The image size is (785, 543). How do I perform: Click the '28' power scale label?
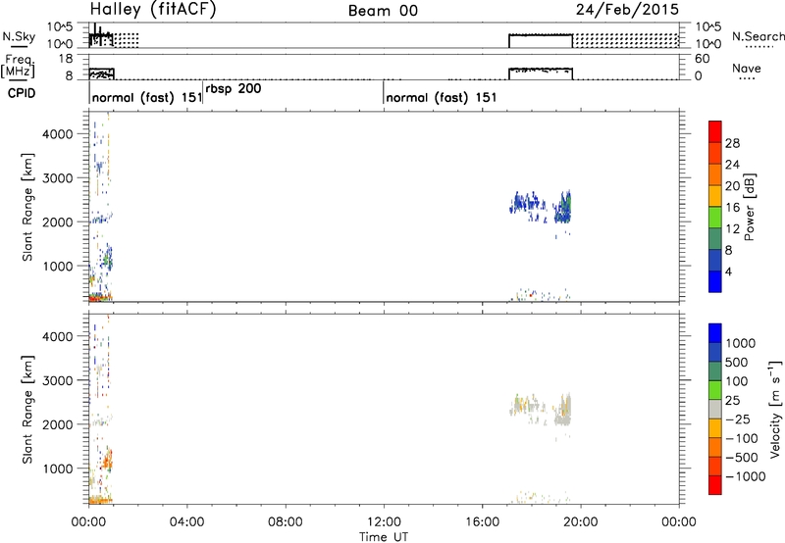(x=732, y=143)
